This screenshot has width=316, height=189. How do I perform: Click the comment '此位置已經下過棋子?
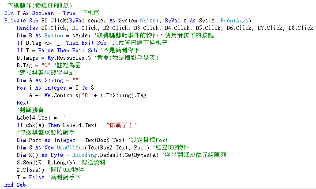click(x=139, y=43)
